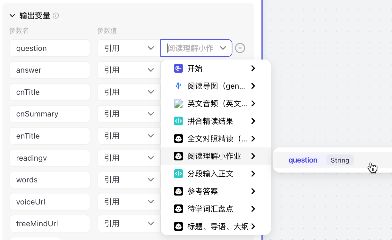
Task: Open the 引用 dropdown for readingv
Action: coord(129,158)
